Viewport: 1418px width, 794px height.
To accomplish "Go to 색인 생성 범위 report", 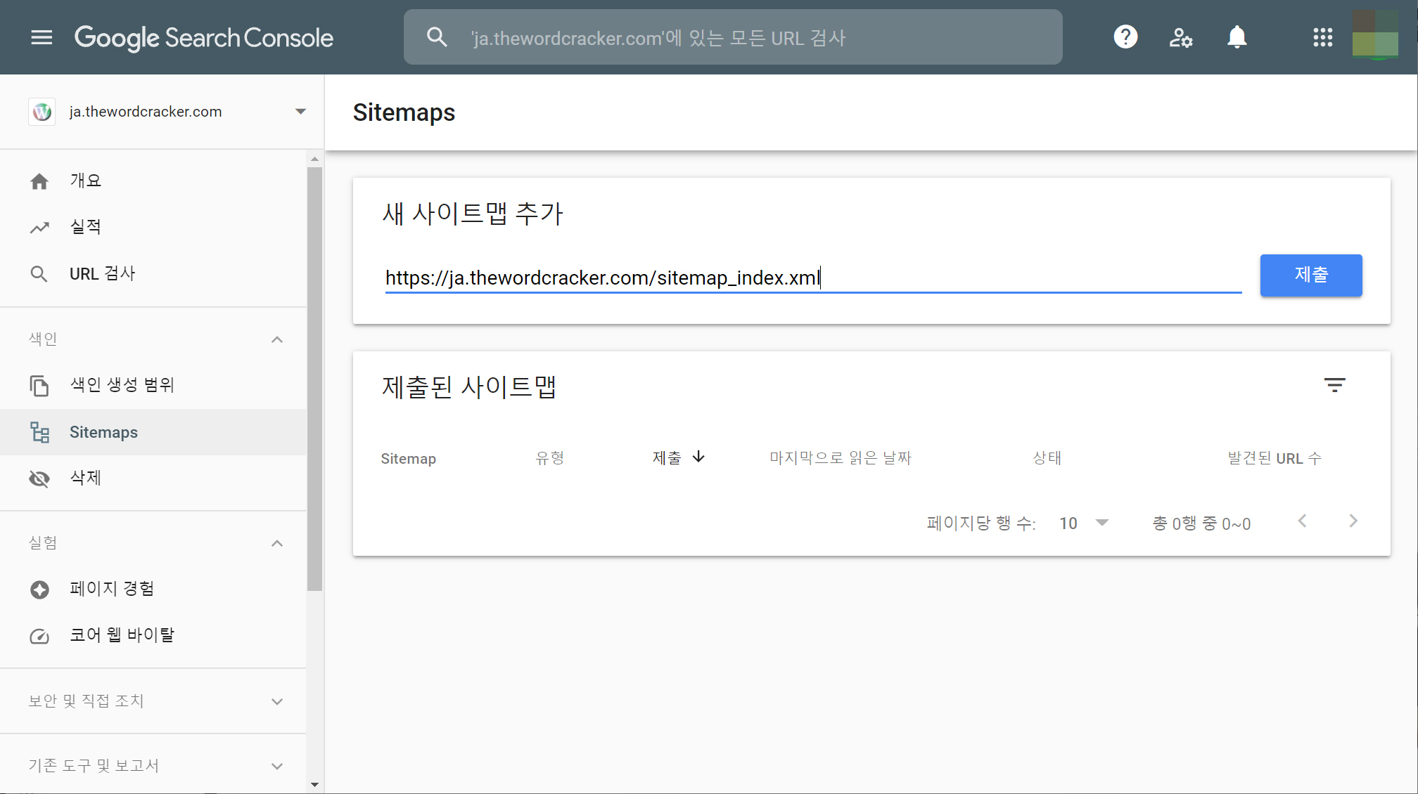I will (122, 385).
